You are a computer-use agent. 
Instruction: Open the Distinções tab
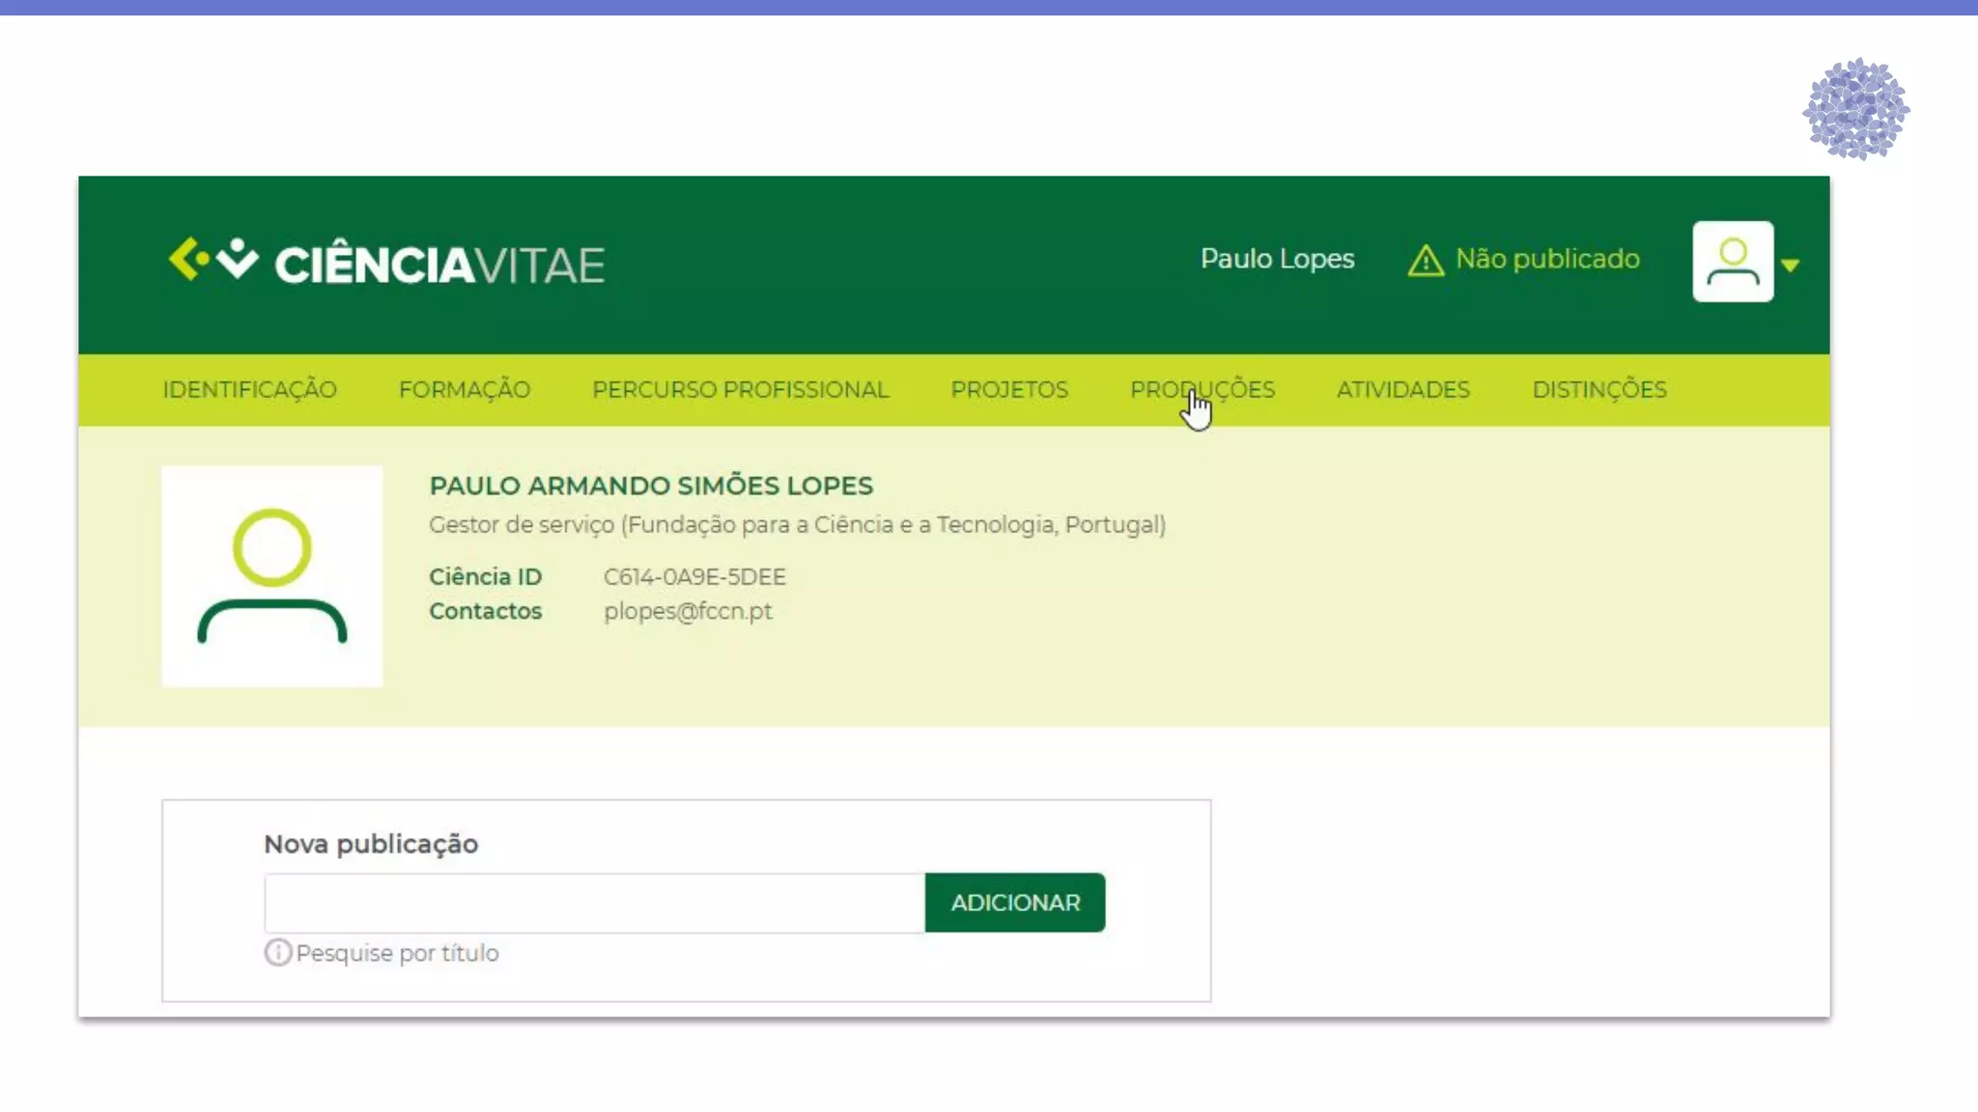1599,389
